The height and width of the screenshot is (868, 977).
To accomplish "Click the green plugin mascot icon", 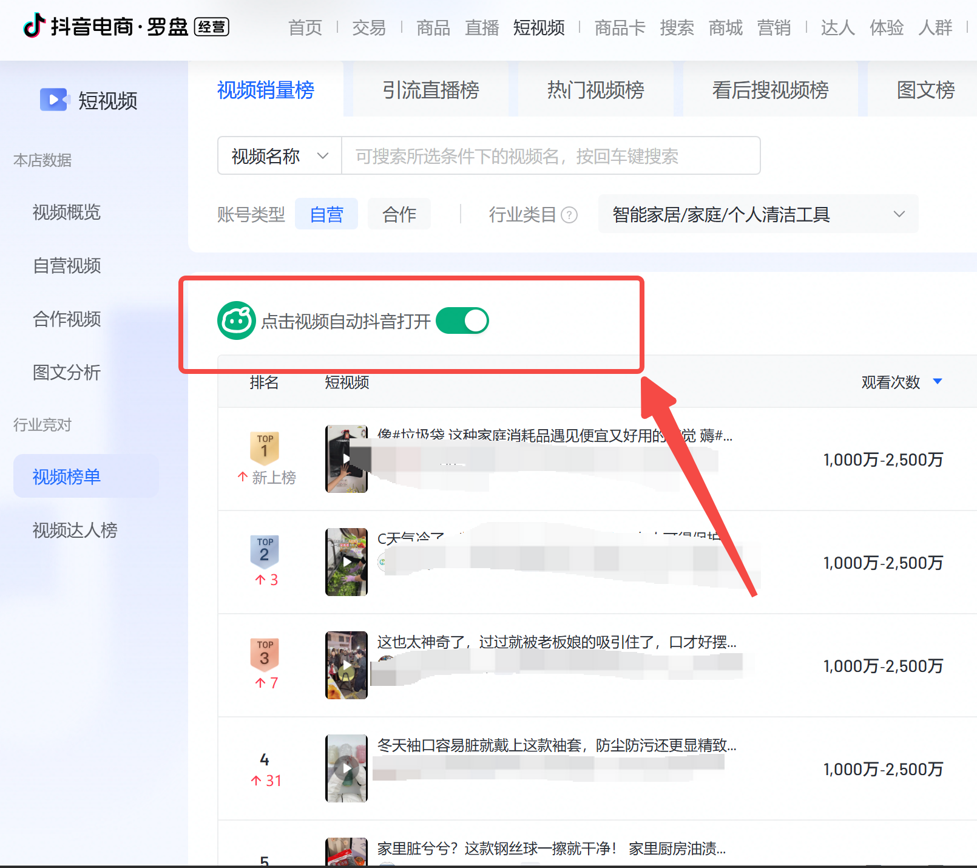I will [x=237, y=320].
